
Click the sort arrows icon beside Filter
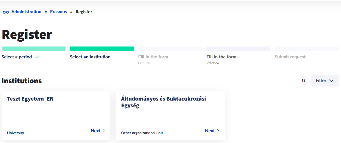coord(303,81)
